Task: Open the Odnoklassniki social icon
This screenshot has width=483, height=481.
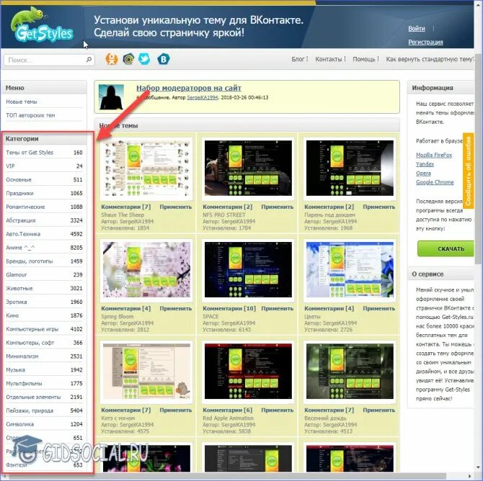Action: pos(112,59)
